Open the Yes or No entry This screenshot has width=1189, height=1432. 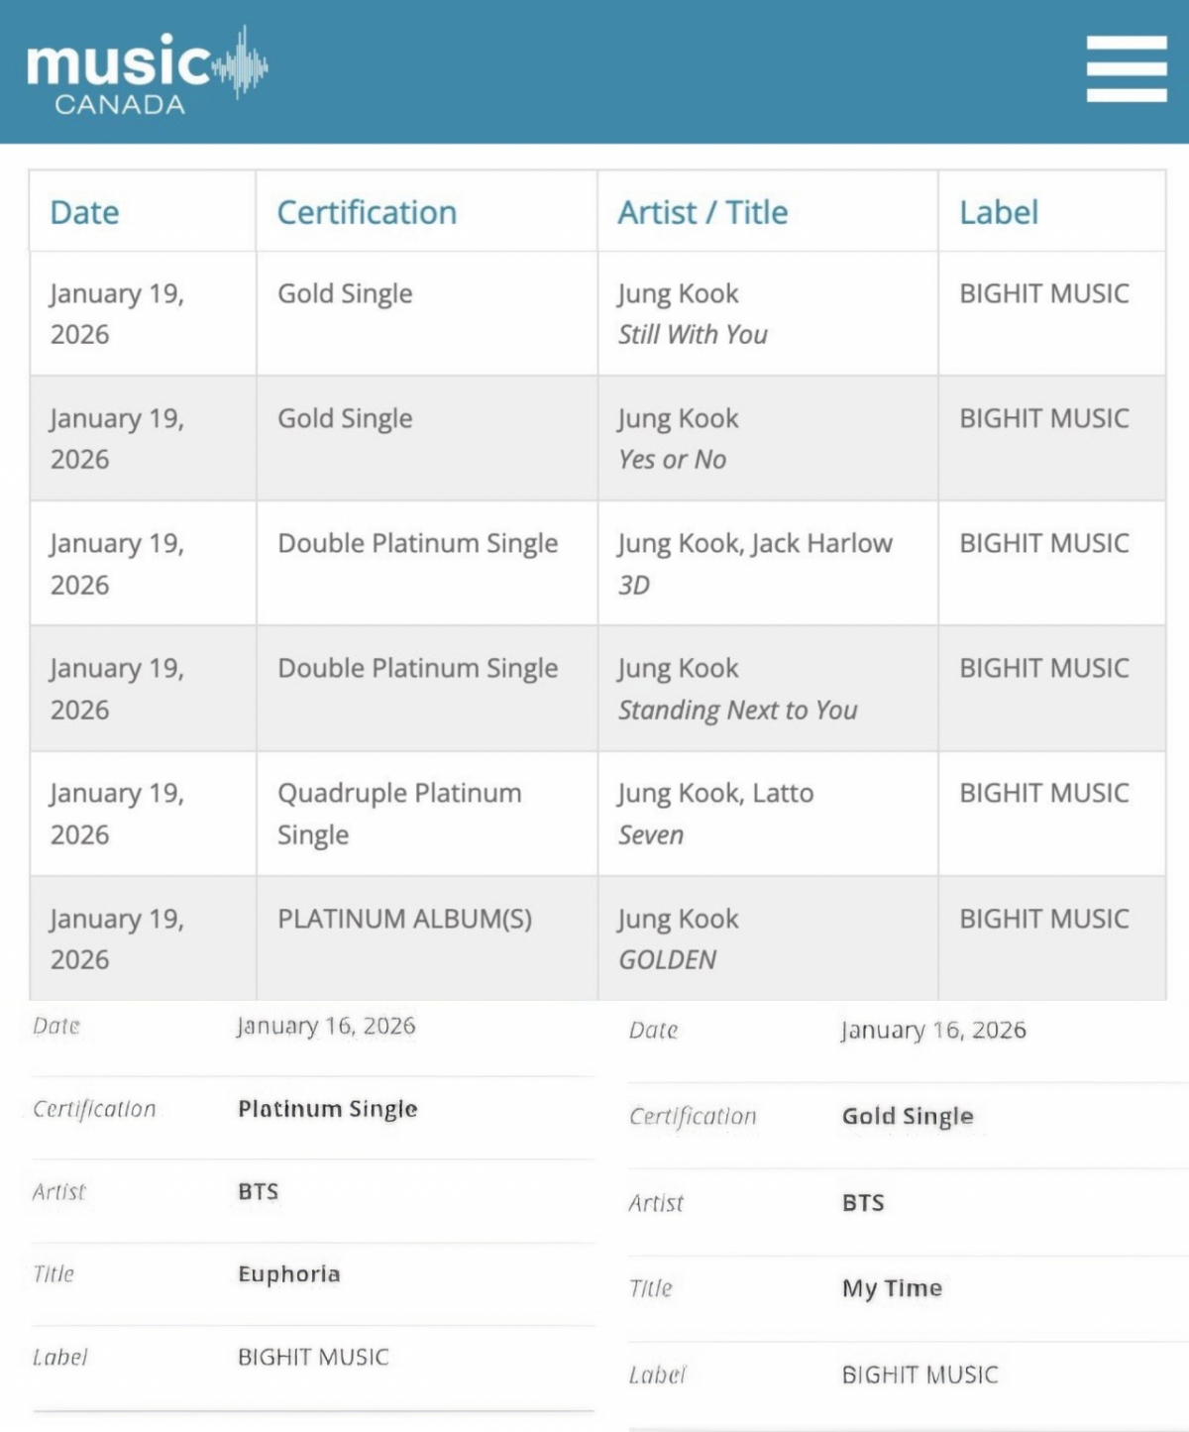[672, 460]
